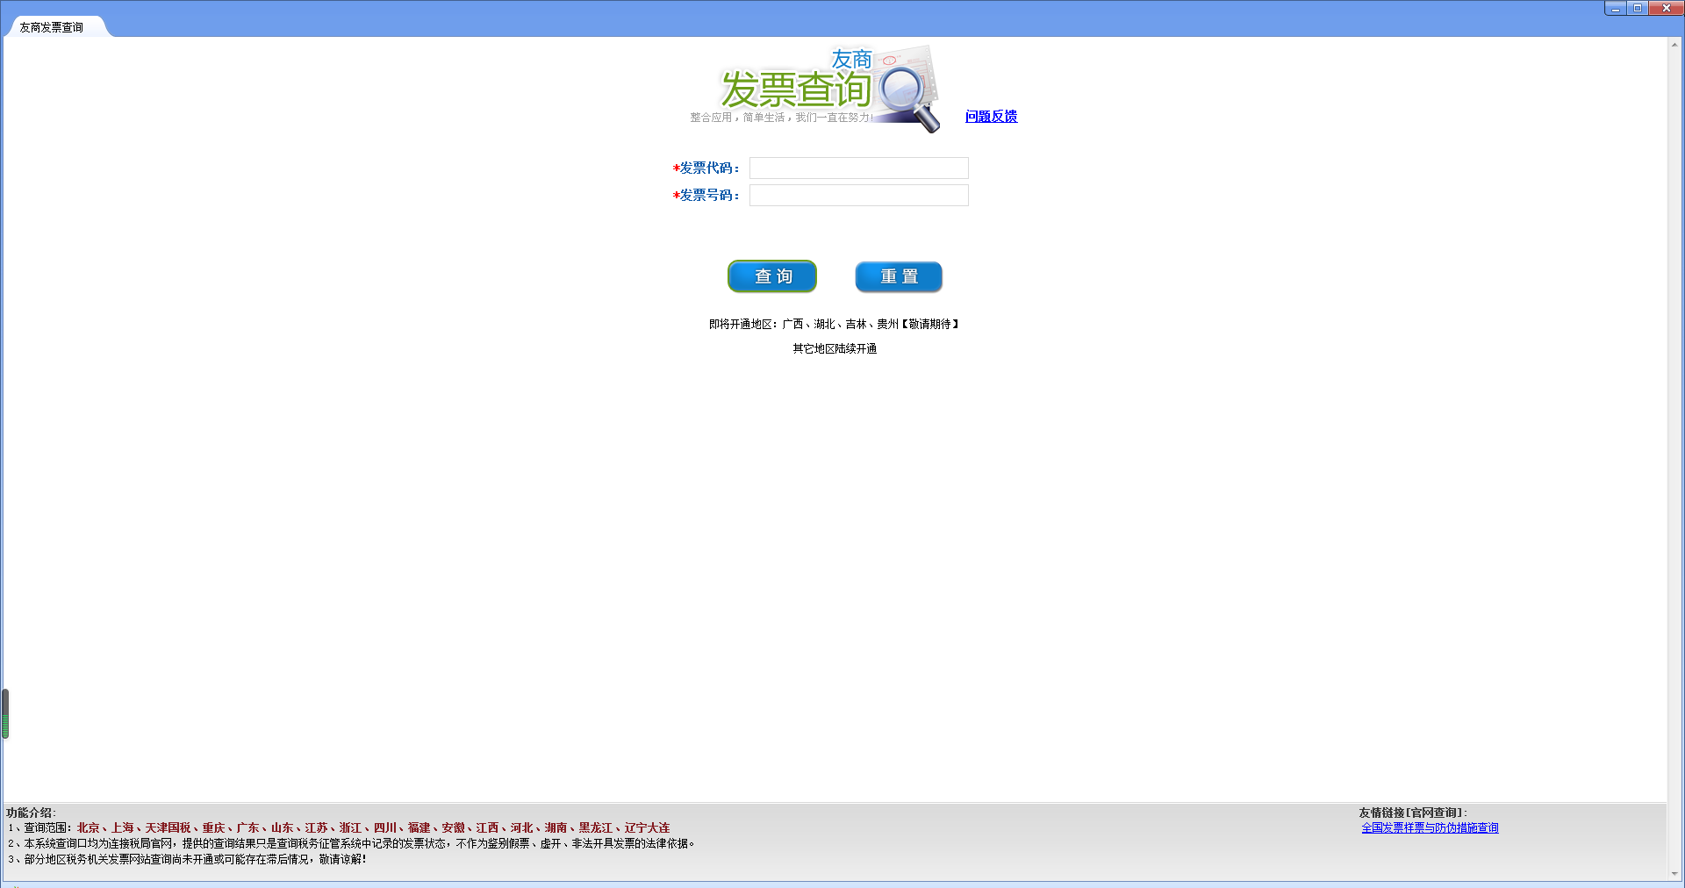1685x888 pixels.
Task: Click the 发票代码 field label
Action: pos(706,168)
